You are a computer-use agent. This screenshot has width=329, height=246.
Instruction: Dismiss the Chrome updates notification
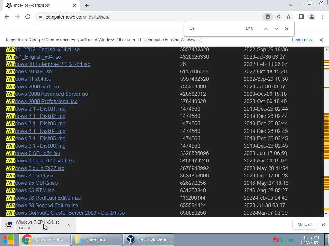coord(321,40)
